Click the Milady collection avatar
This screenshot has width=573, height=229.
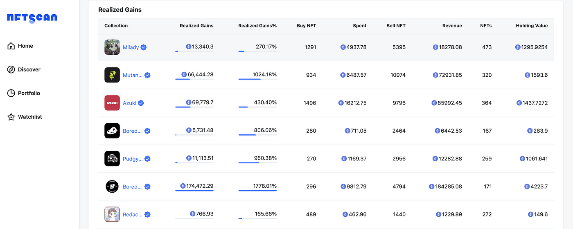(112, 47)
